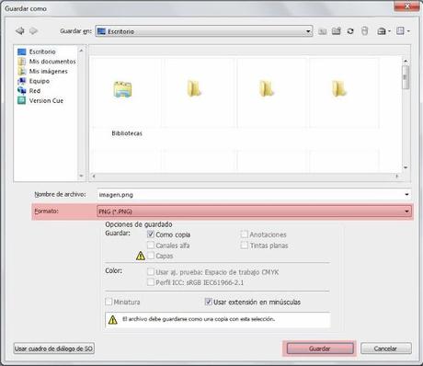Enable Perfil ICC sRGB checkbox

(151, 282)
